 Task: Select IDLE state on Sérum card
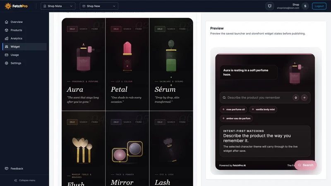(160, 29)
